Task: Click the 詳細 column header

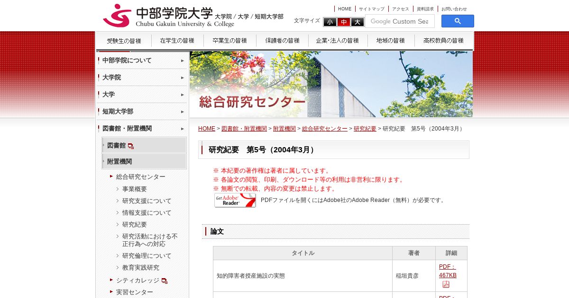Action: pyautogui.click(x=451, y=253)
